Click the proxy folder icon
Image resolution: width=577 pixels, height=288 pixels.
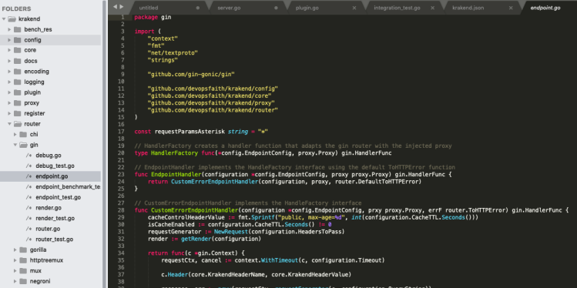tap(17, 103)
